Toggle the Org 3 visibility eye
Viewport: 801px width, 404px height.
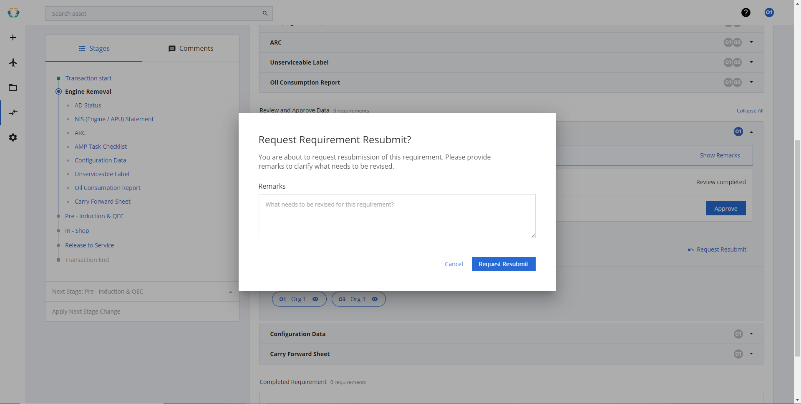click(x=375, y=299)
